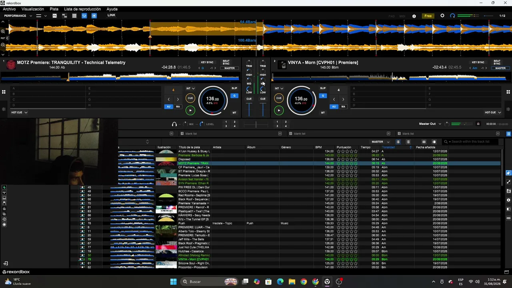Set deck 1 as MASTER
Viewport: 512px width, 288px height.
click(230, 68)
